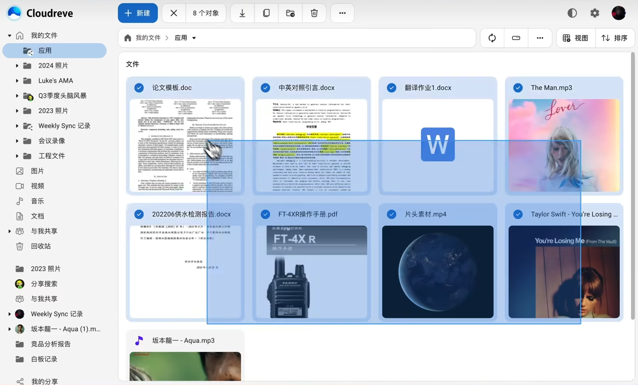Delete the selected files
Viewport: 638px width, 385px height.
[314, 13]
